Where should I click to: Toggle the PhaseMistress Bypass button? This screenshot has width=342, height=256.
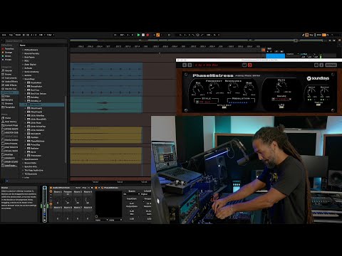(x=331, y=65)
